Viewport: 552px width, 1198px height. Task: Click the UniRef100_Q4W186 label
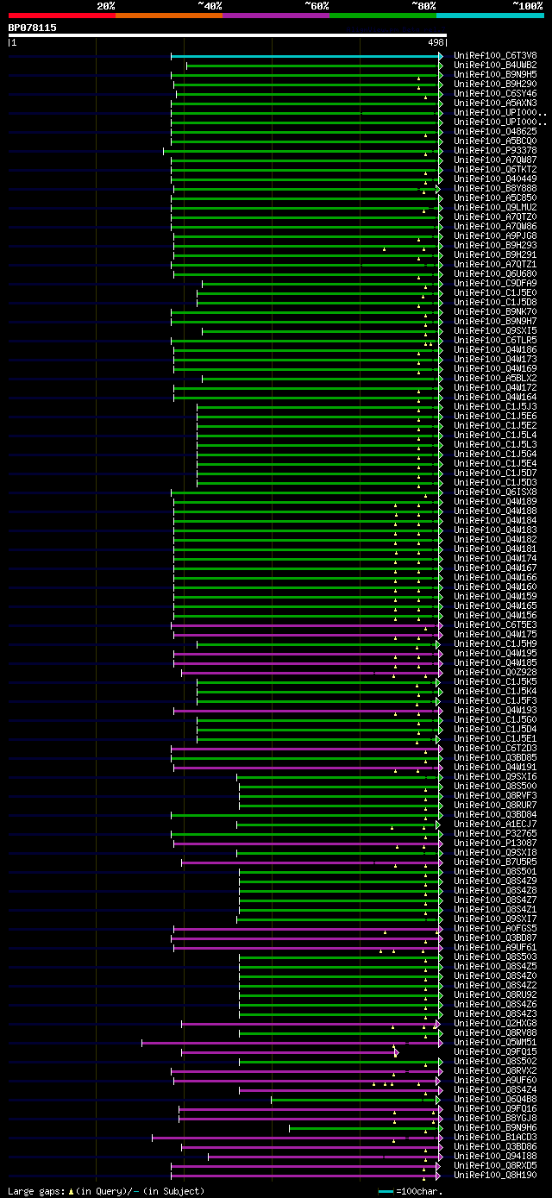click(495, 349)
